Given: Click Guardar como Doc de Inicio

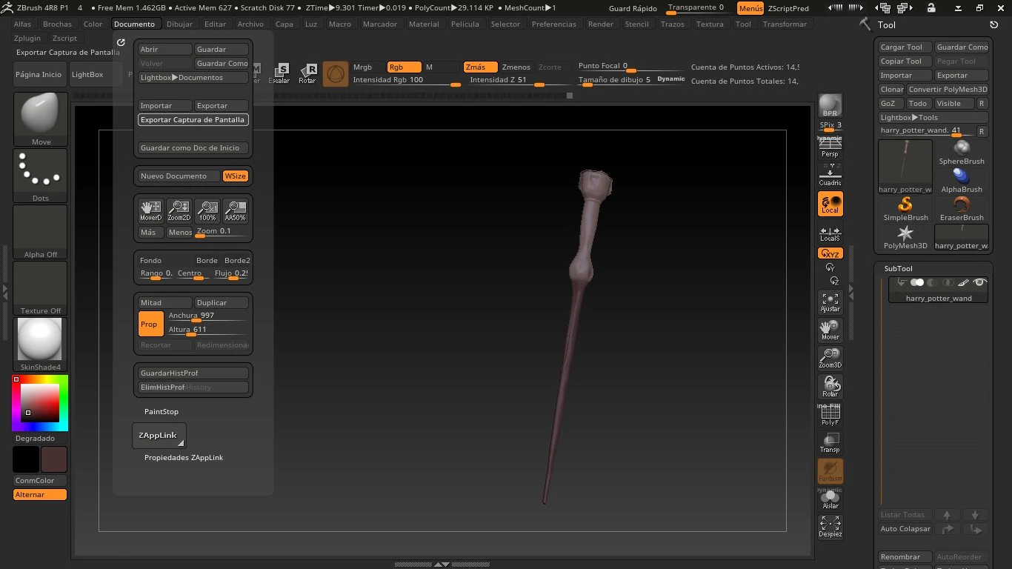Looking at the screenshot, I should [x=193, y=147].
